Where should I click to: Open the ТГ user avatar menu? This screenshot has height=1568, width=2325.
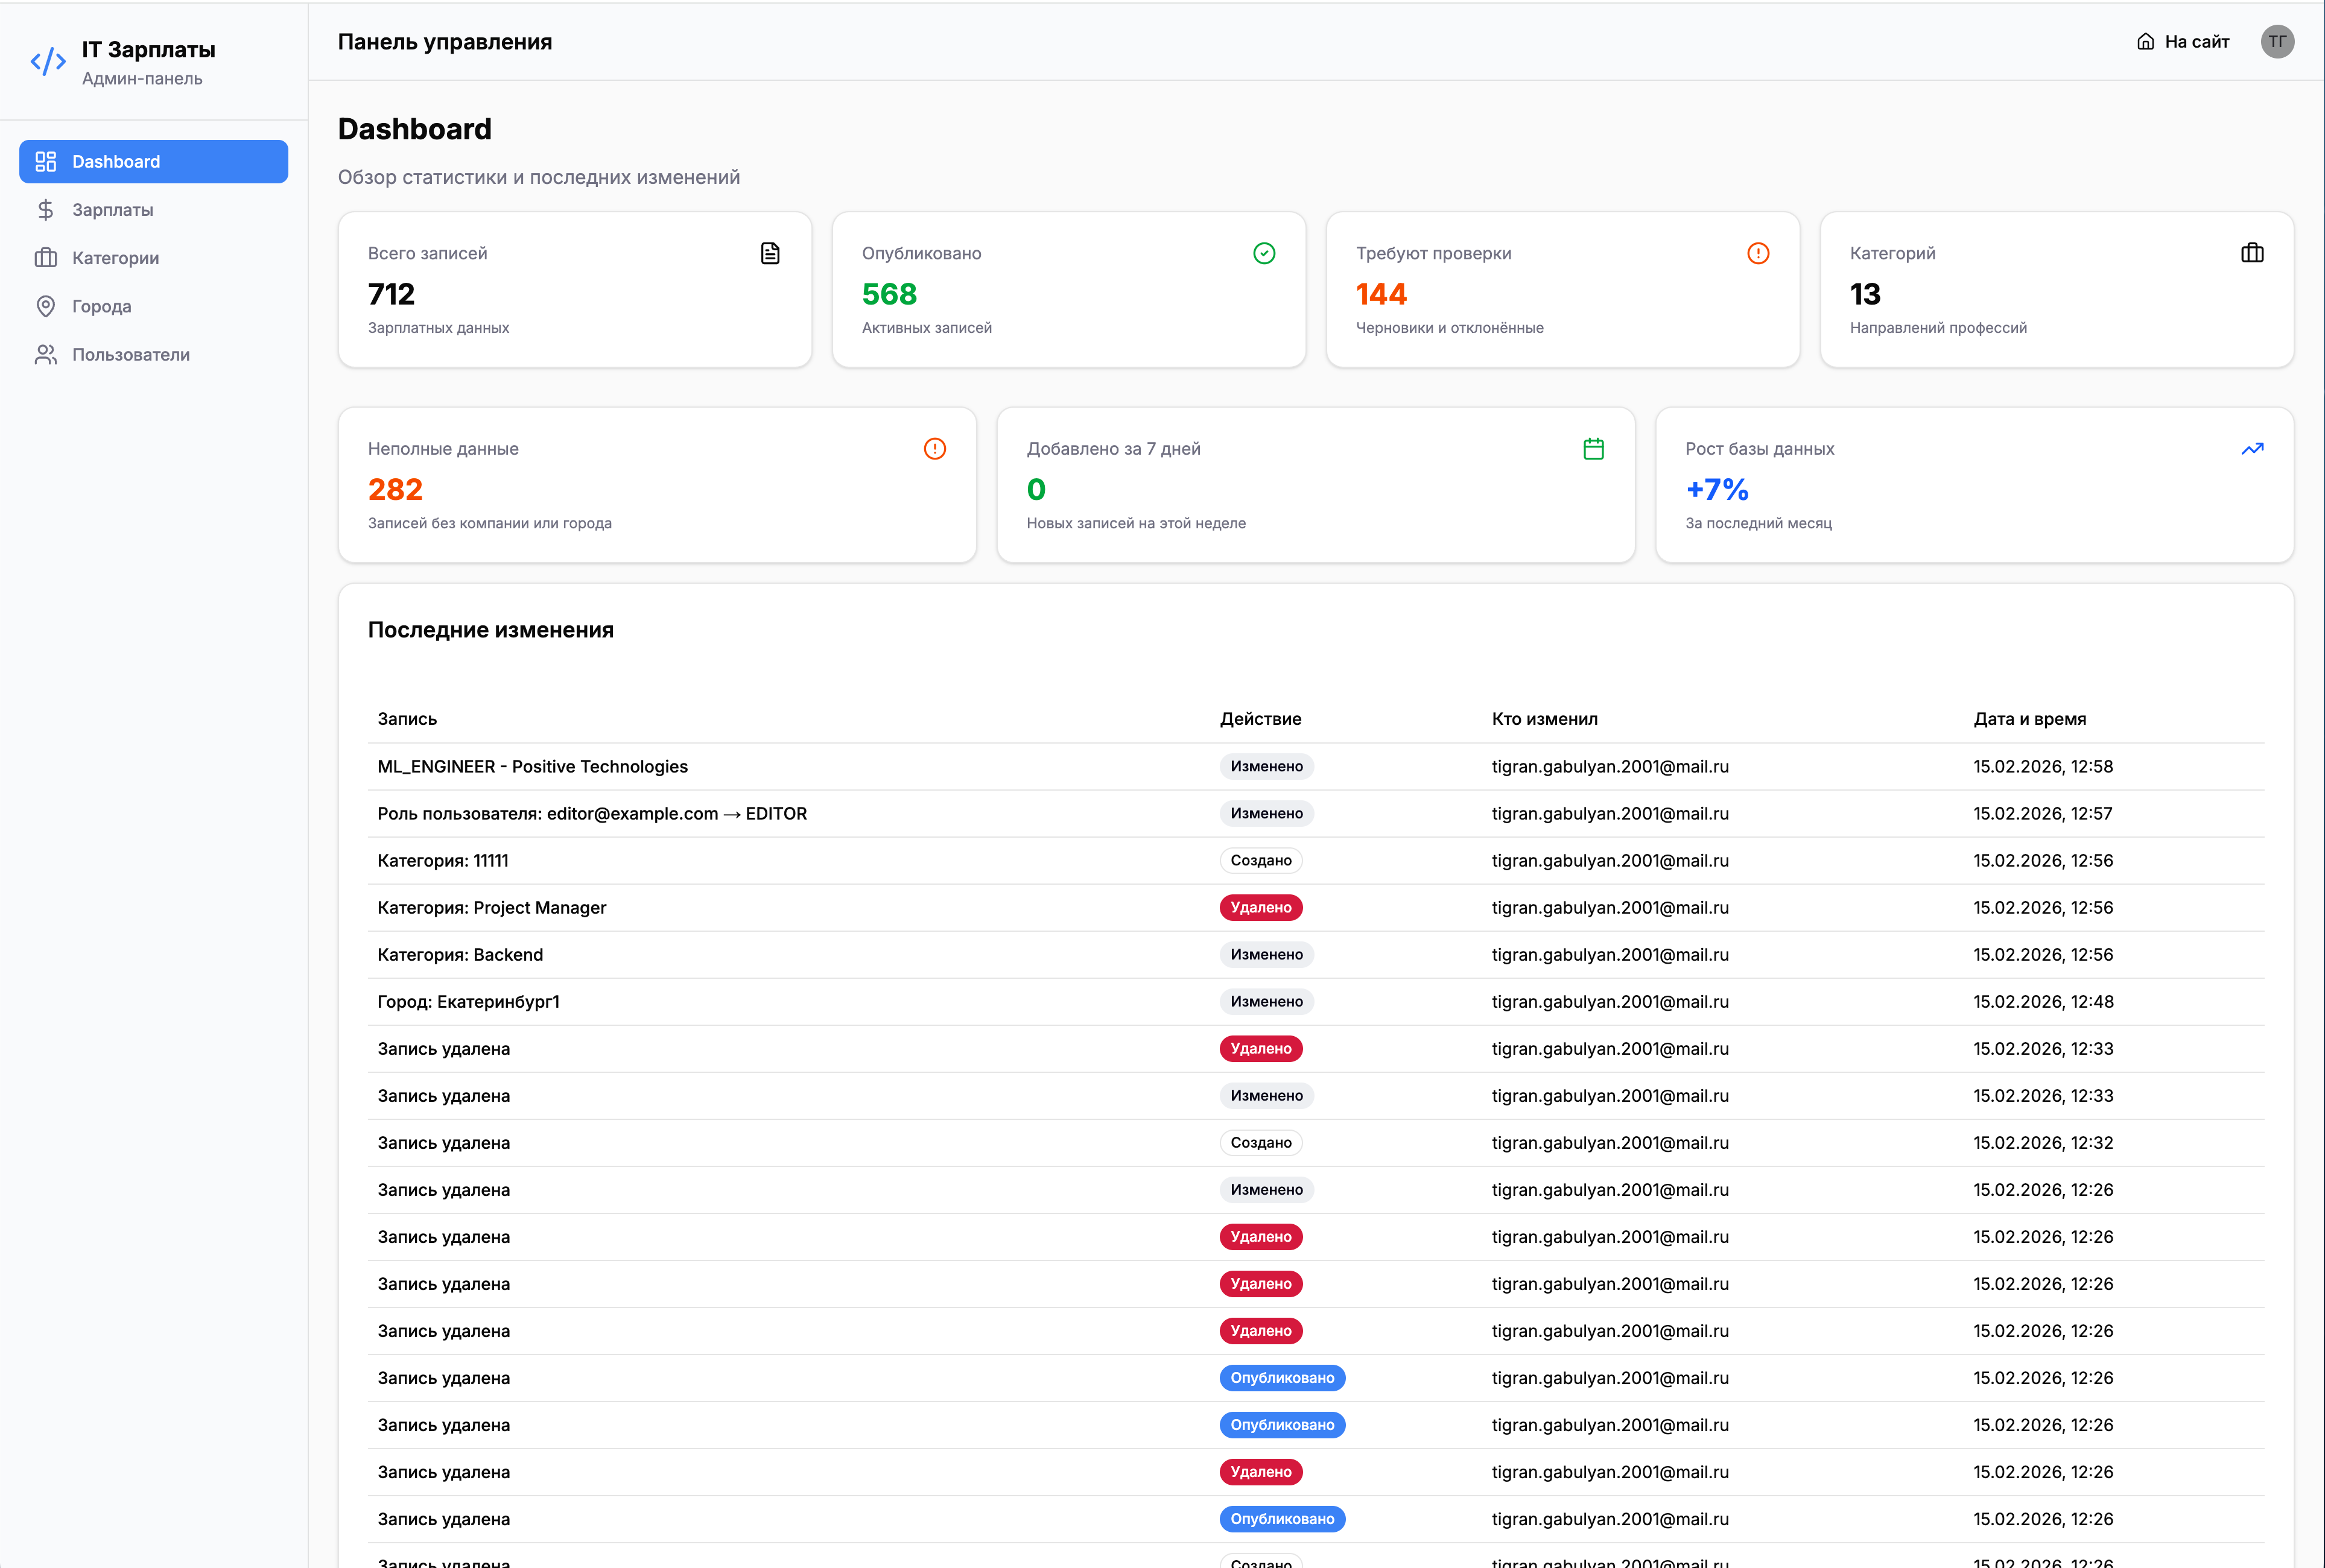2277,42
